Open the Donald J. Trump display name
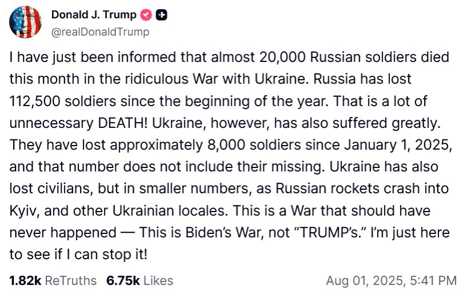The image size is (463, 293). (95, 15)
